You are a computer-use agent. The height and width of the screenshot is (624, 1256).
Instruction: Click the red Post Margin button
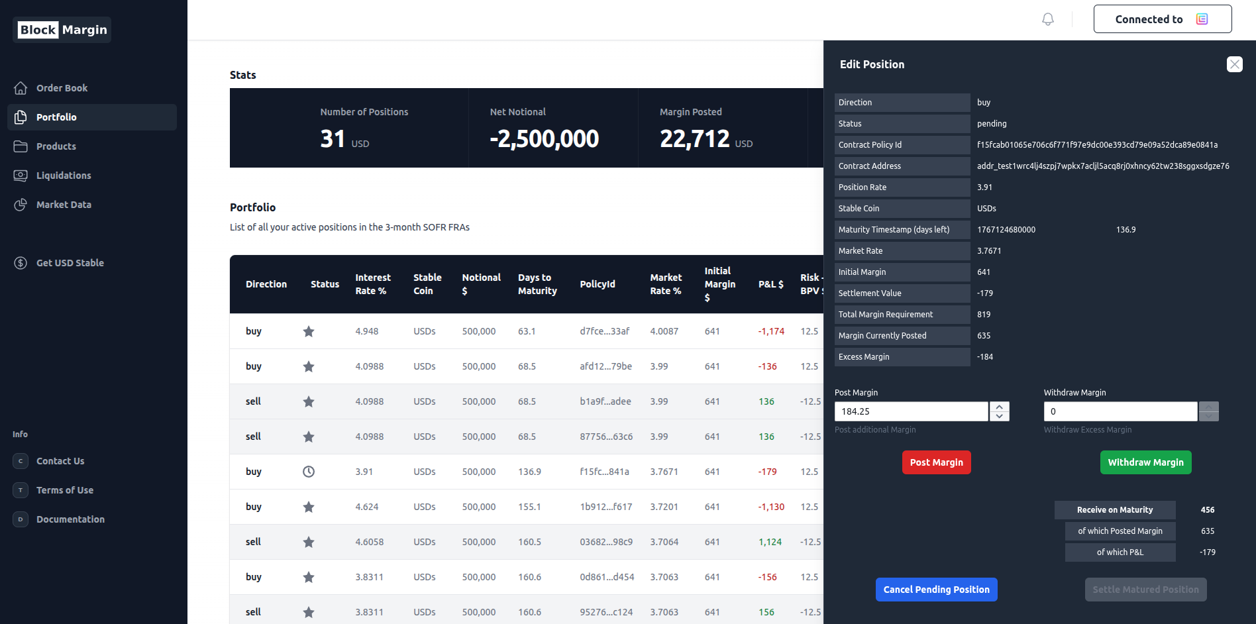[937, 462]
